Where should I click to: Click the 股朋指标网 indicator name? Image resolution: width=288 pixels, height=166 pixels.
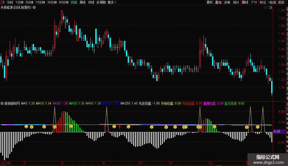tap(12, 103)
